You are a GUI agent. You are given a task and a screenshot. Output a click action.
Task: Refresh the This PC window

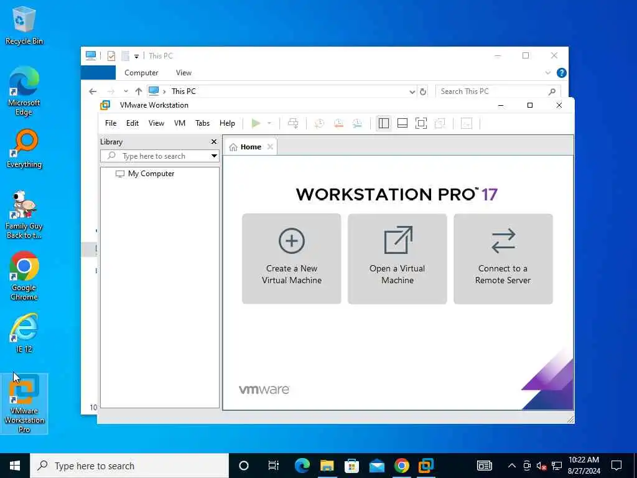(423, 92)
